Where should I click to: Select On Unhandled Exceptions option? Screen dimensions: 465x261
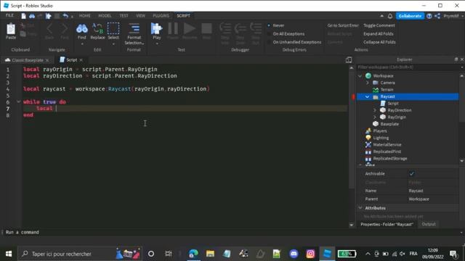pos(294,42)
